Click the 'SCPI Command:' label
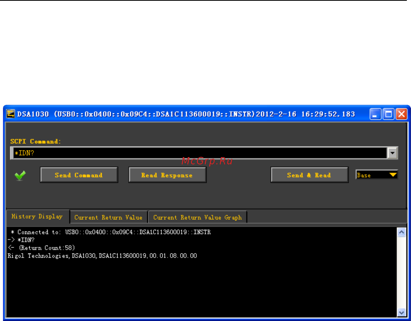 click(35, 141)
